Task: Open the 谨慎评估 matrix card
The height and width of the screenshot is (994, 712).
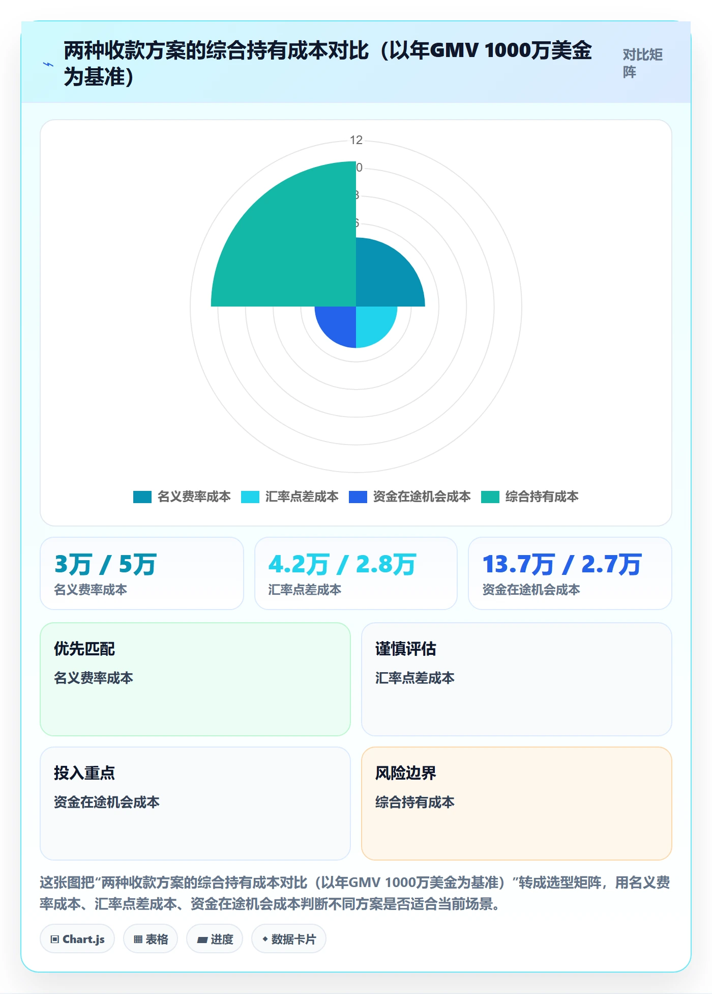Action: 517,679
